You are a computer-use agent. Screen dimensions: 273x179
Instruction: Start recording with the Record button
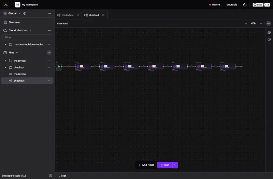point(215,5)
